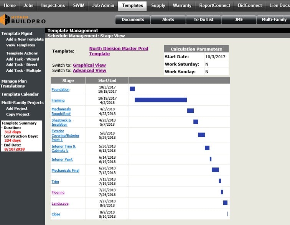Click the Framing Gantt bar
Image resolution: width=290 pixels, height=225 pixels.
click(161, 100)
